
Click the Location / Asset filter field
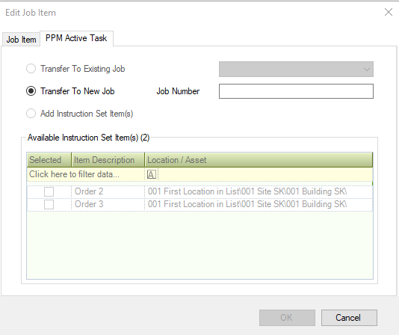tap(265, 174)
